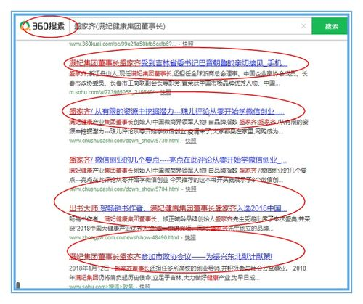Clear the search box with the X

click(x=303, y=26)
